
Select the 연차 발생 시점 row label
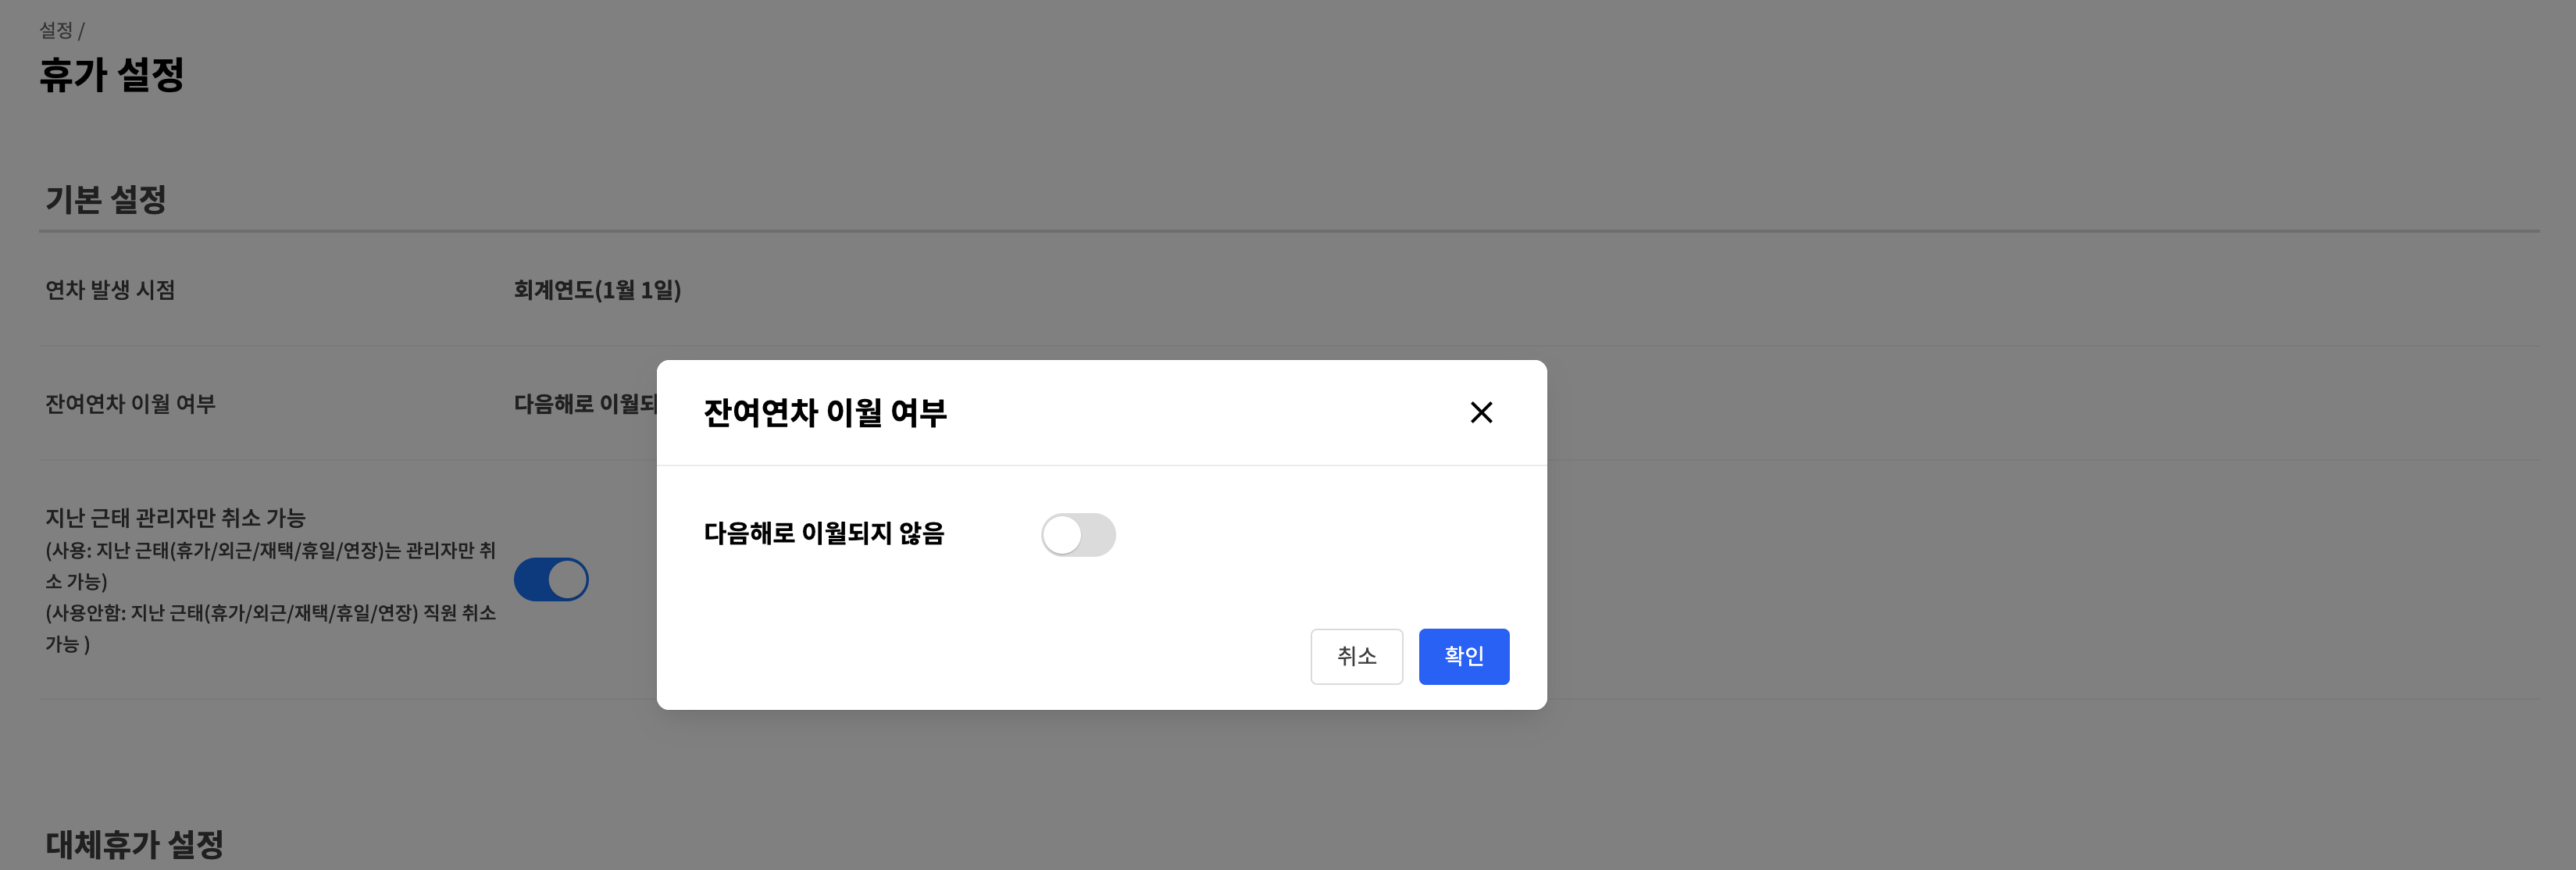tap(110, 290)
